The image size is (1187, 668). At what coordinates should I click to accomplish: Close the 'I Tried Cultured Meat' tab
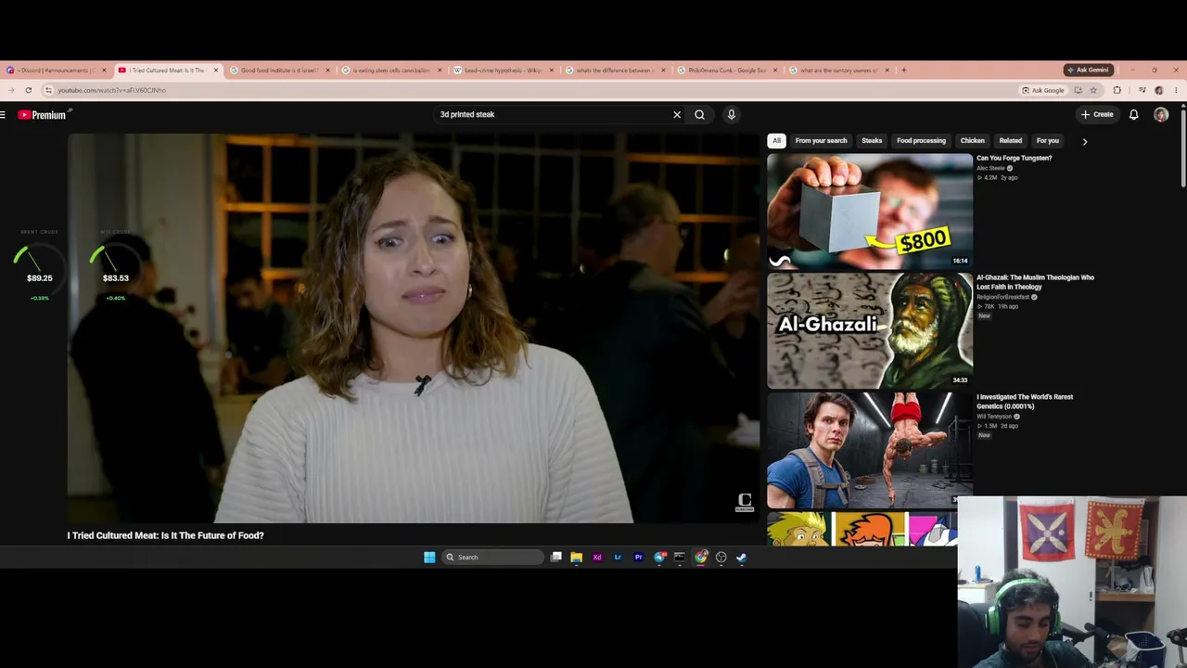pyautogui.click(x=216, y=71)
